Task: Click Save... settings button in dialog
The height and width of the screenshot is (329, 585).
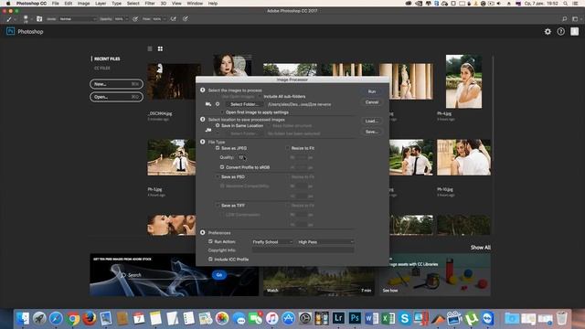Action: click(372, 132)
